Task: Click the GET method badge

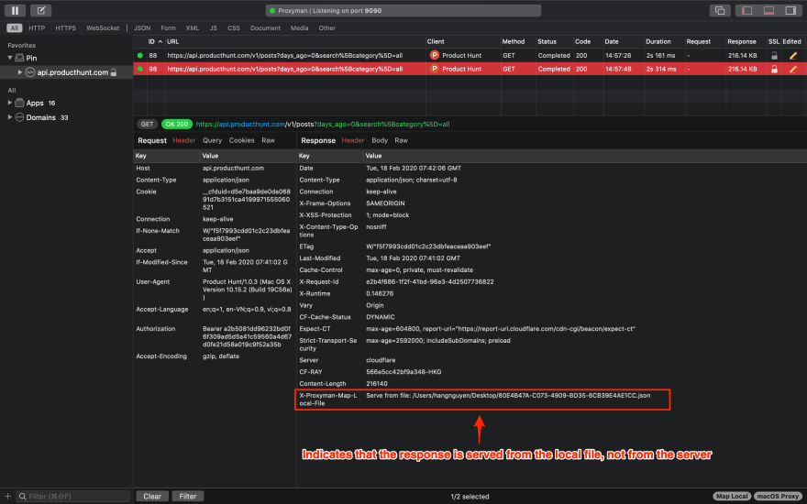Action: pyautogui.click(x=148, y=124)
